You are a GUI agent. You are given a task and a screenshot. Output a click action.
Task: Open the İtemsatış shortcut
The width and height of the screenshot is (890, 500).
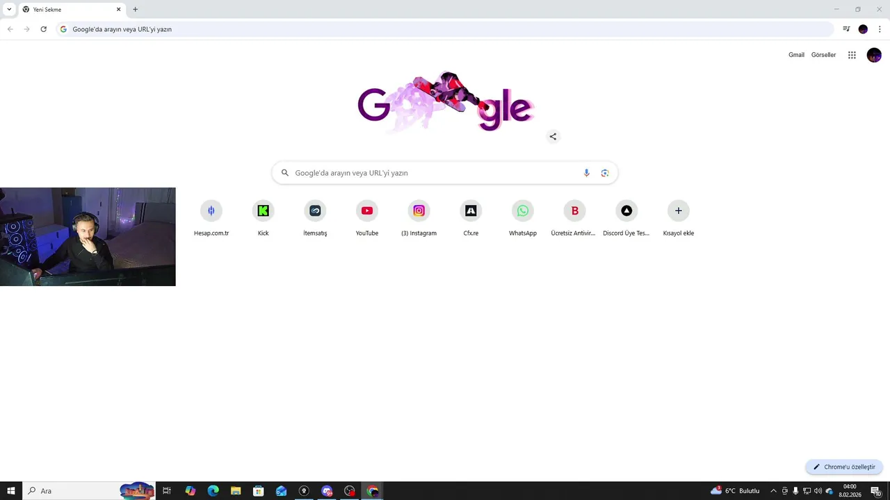[x=315, y=218]
